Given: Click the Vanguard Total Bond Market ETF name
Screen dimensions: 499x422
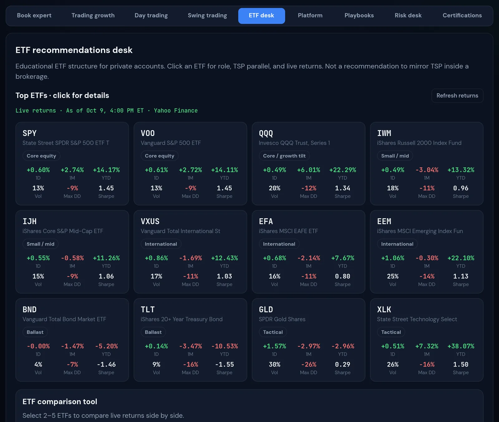Looking at the screenshot, I should 64,319.
